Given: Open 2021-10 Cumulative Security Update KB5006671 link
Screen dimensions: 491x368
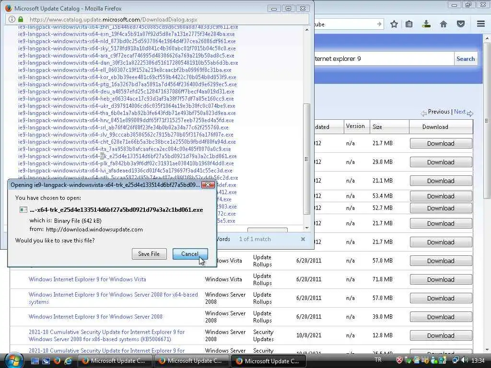Looking at the screenshot, I should (107, 335).
